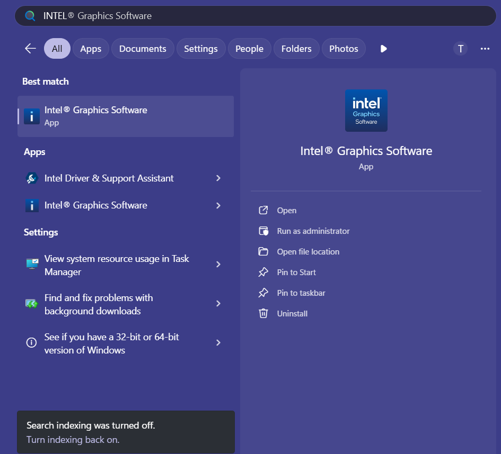This screenshot has width=501, height=454.
Task: Choose Uninstall for Intel Graphics Software
Action: [x=292, y=314]
